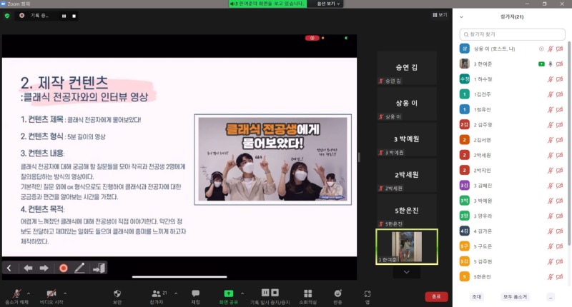Expand video options arrow beside 비디오 시작
This screenshot has width=572, height=307.
[x=65, y=293]
